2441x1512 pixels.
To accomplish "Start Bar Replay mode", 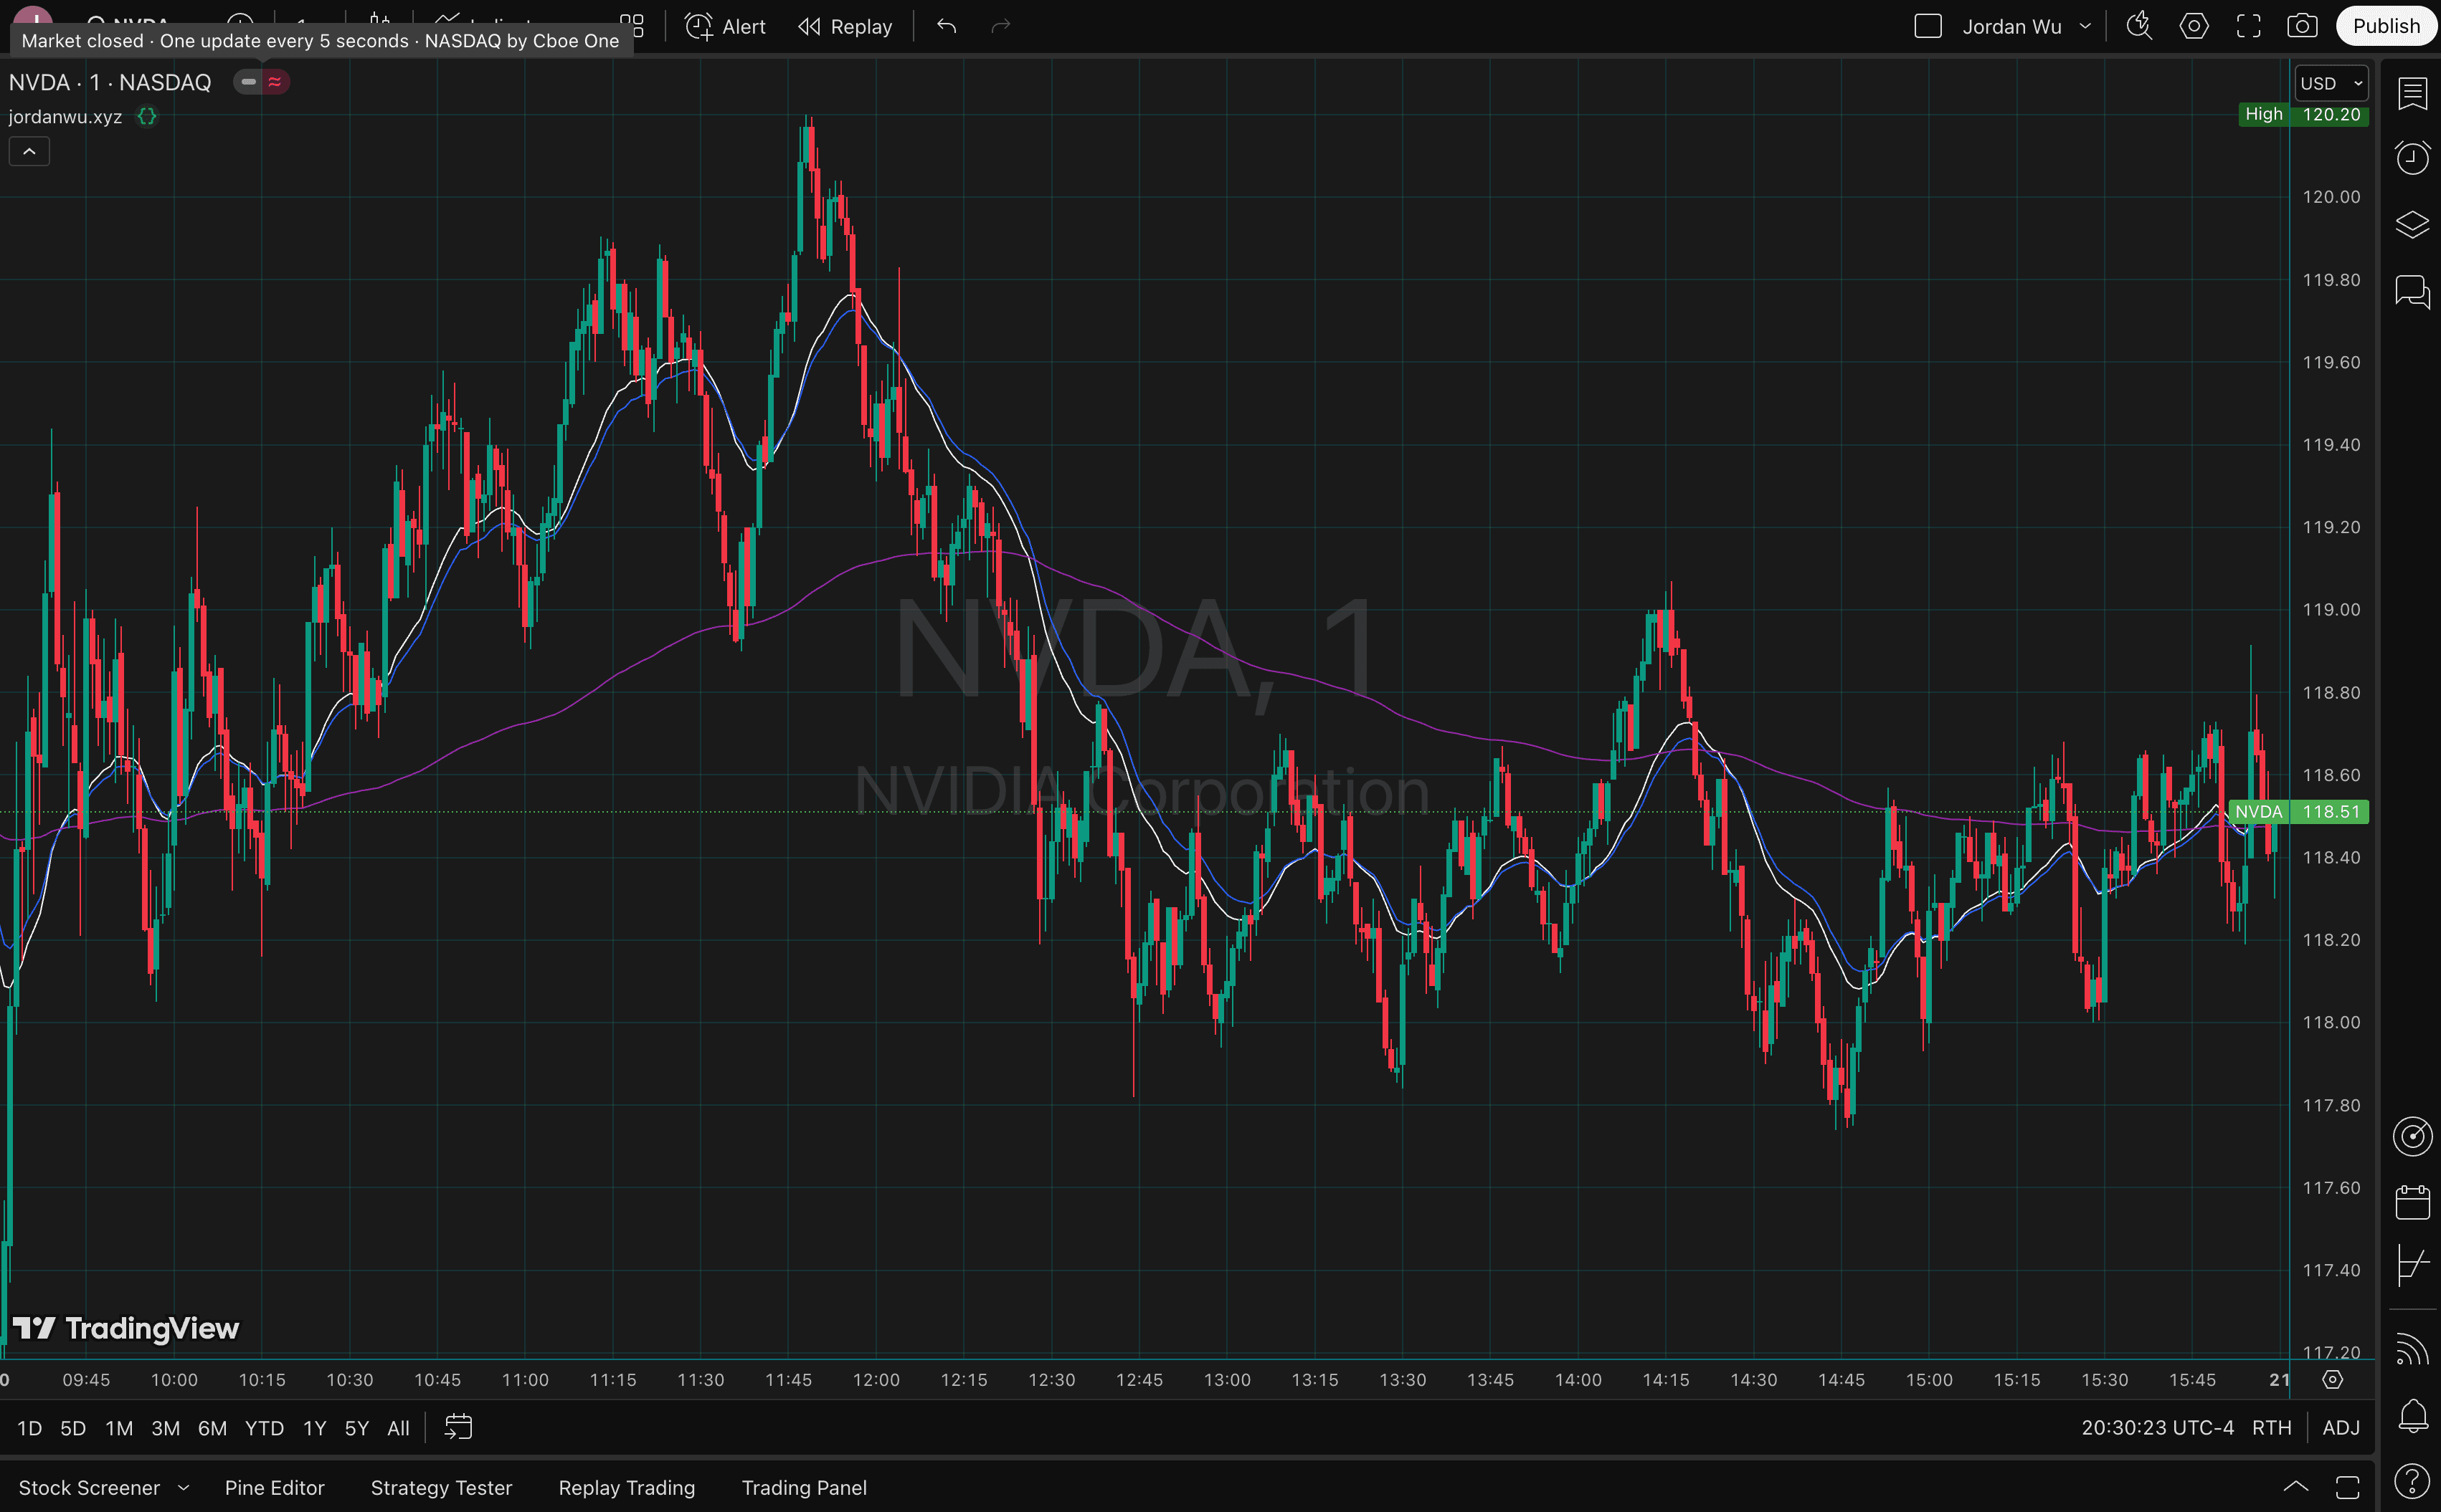I will pyautogui.click(x=845, y=26).
